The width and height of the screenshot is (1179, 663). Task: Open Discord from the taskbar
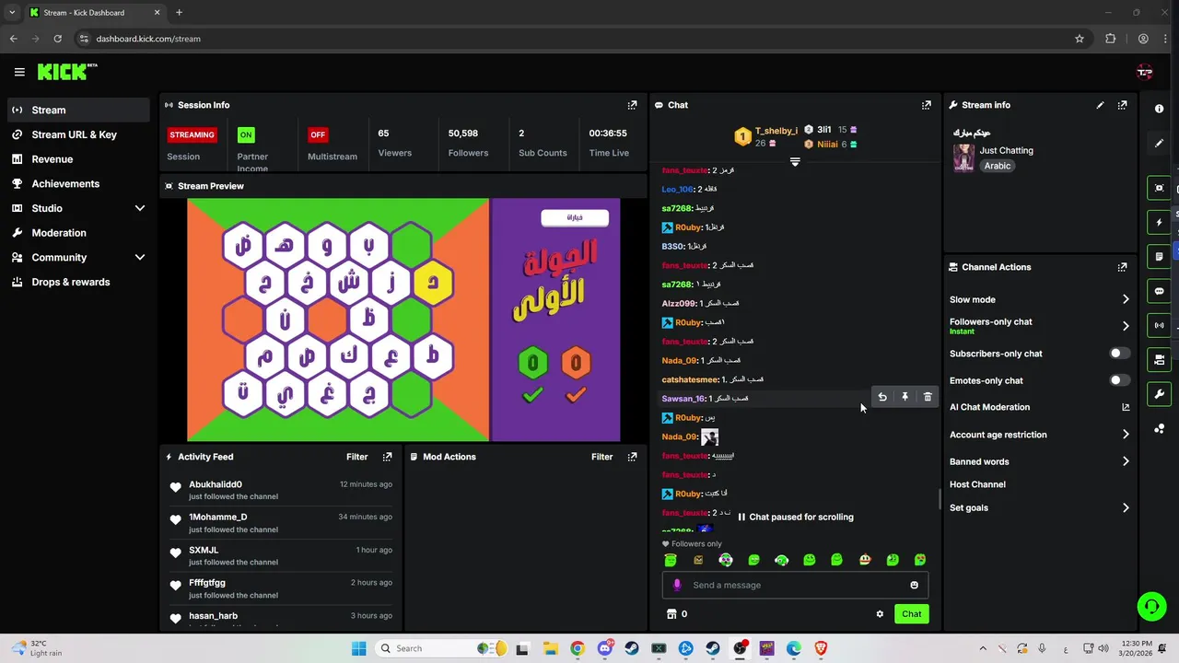point(604,648)
